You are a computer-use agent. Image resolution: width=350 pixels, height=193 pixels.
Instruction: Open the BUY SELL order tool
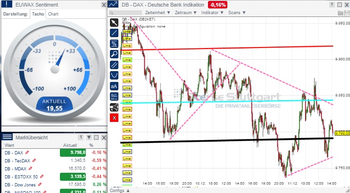[x=114, y=96]
